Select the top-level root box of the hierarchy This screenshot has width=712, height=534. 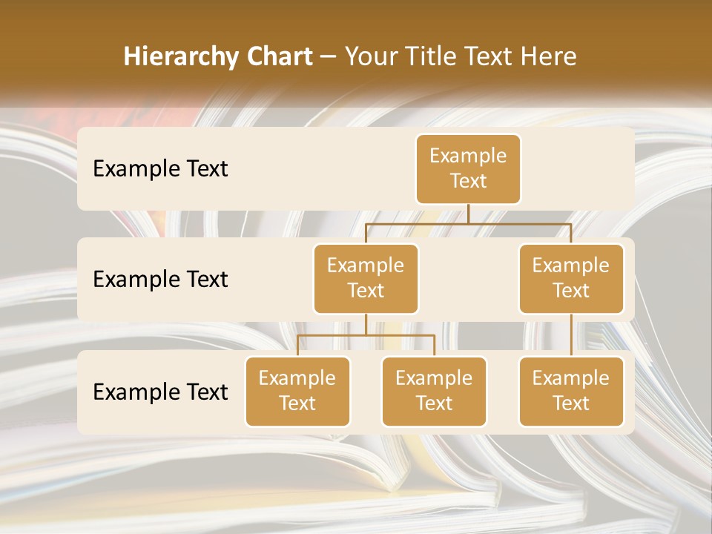pos(468,168)
